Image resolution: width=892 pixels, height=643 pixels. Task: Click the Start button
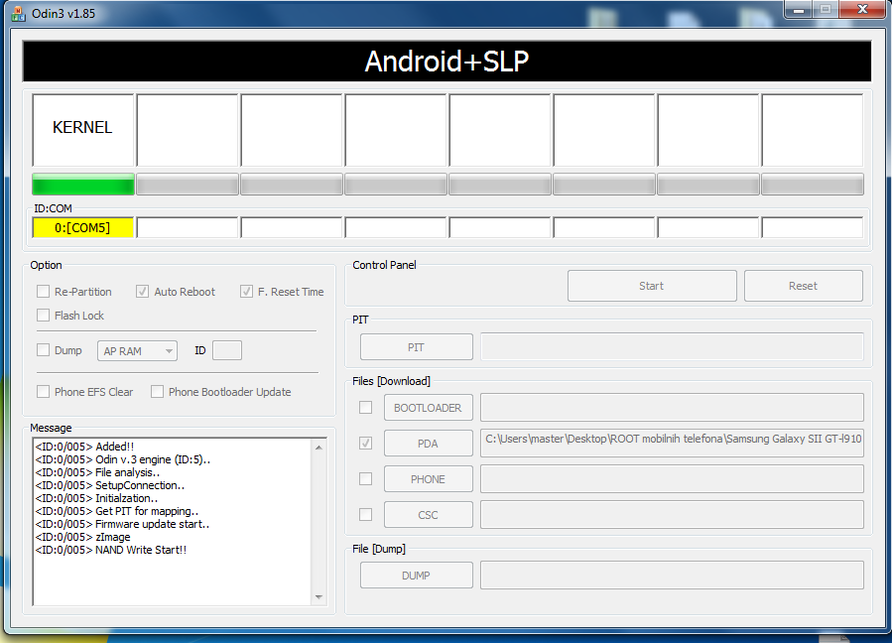pyautogui.click(x=652, y=286)
